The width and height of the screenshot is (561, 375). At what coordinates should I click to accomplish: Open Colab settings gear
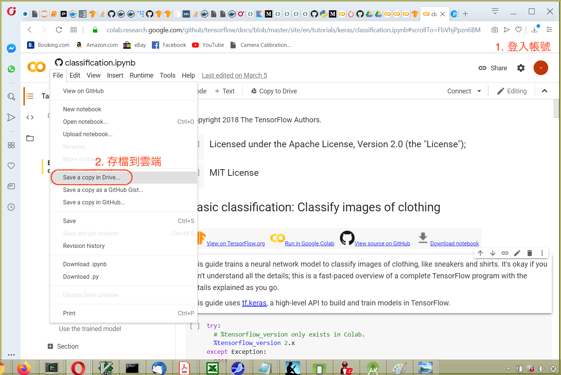[x=521, y=68]
